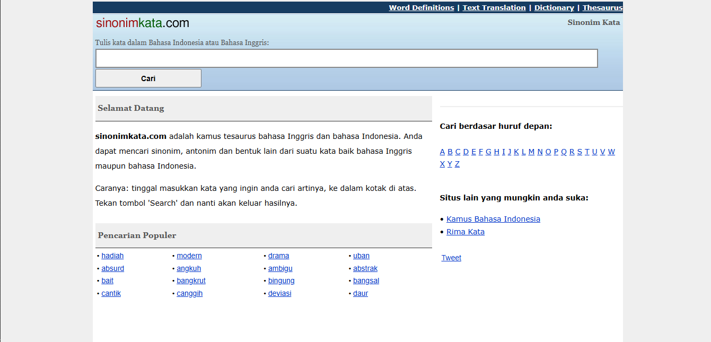Click the Sinonim Kata header text
The image size is (711, 342).
click(x=594, y=22)
